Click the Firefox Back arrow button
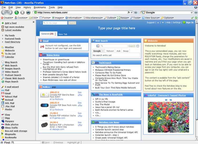The height and width of the screenshot is (144, 198). click(4, 12)
